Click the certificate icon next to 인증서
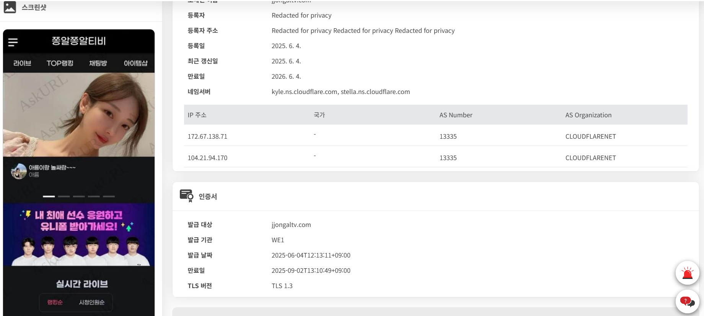The image size is (704, 316). 187,196
